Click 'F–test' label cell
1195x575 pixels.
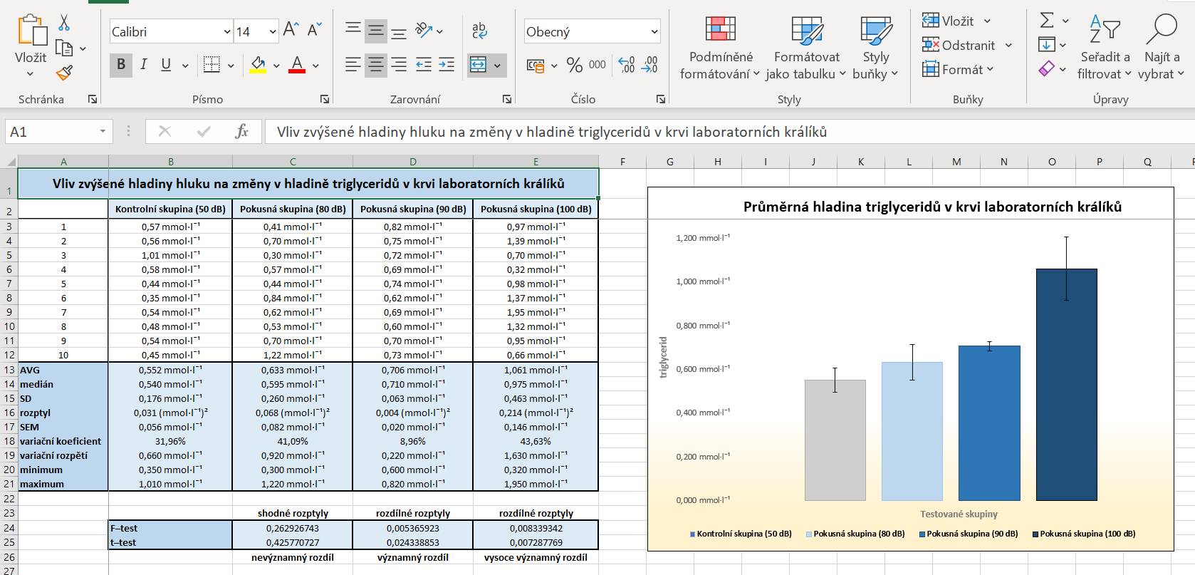click(x=170, y=528)
